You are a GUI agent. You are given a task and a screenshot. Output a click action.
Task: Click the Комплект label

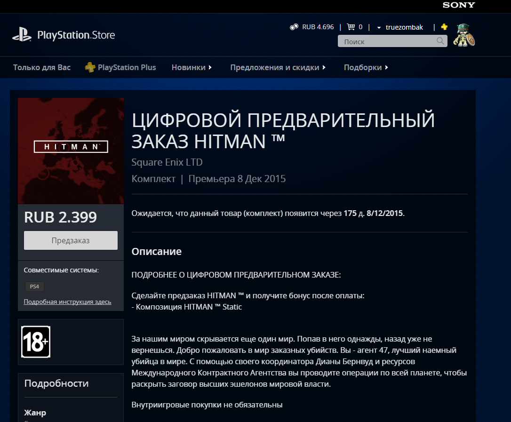point(153,179)
